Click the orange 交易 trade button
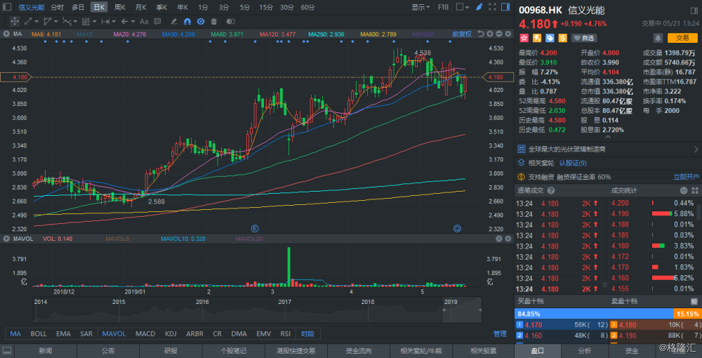 tap(682, 38)
